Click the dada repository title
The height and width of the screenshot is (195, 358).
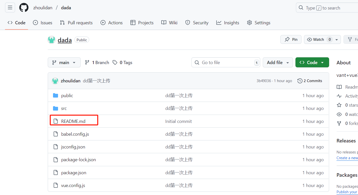65,40
